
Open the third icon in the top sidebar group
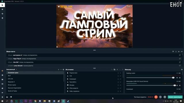2,14
